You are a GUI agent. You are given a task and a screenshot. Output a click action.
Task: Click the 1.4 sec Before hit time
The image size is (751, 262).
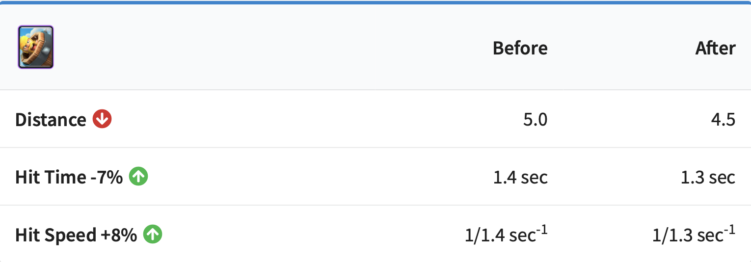pos(520,177)
